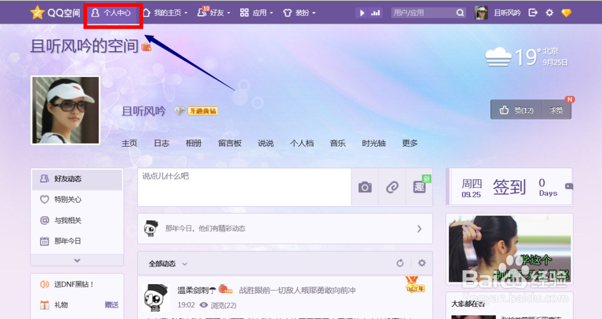Click the 浏览(22) view count
Viewport: 602px width, 319px height.
(x=223, y=305)
